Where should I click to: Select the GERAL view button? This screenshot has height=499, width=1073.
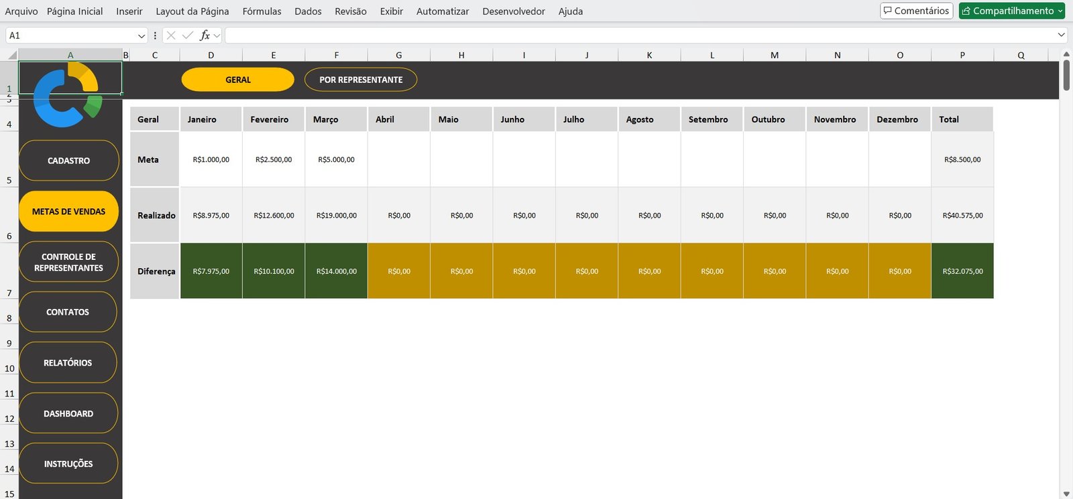click(237, 80)
